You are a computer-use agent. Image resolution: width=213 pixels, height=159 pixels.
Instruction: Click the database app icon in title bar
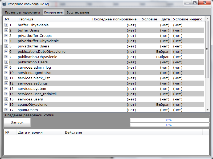point(4,4)
